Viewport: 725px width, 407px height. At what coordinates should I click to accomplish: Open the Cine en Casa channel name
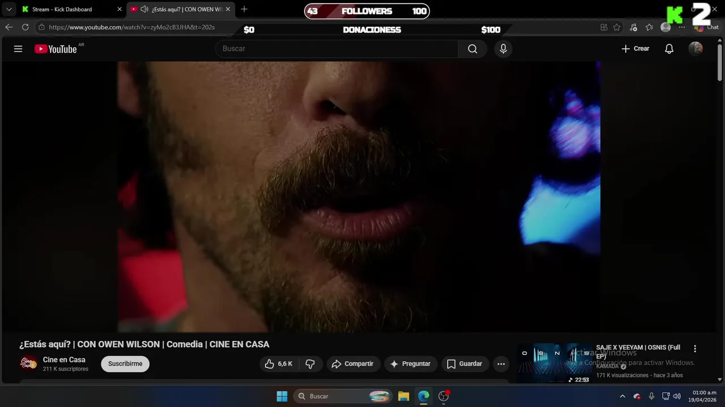tap(64, 360)
